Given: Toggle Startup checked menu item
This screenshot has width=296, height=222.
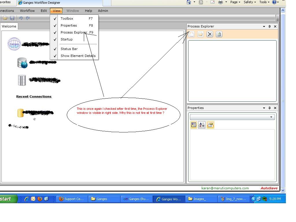Looking at the screenshot, I should [x=74, y=39].
